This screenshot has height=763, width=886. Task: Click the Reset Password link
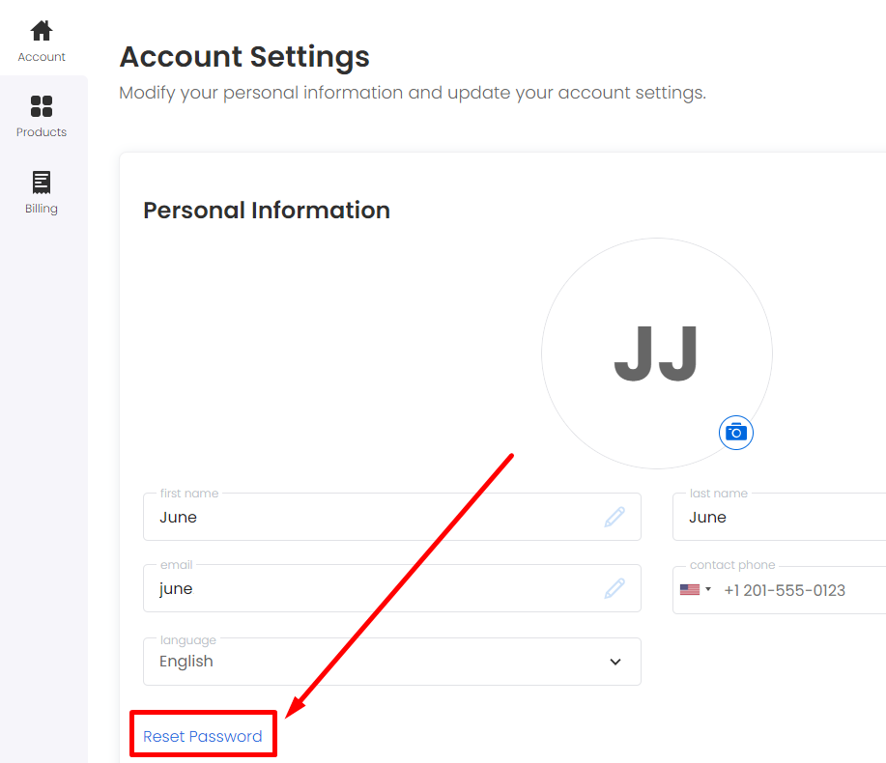pos(202,736)
